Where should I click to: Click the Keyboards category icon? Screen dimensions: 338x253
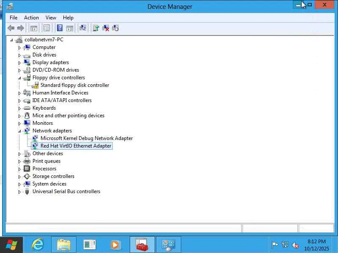pos(27,108)
